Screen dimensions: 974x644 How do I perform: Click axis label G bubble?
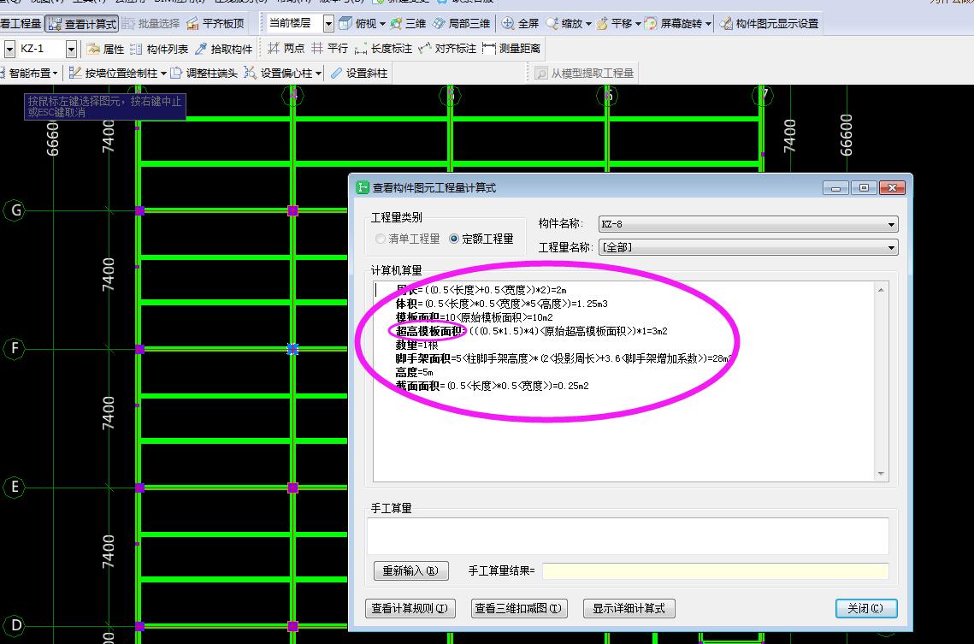pyautogui.click(x=15, y=210)
